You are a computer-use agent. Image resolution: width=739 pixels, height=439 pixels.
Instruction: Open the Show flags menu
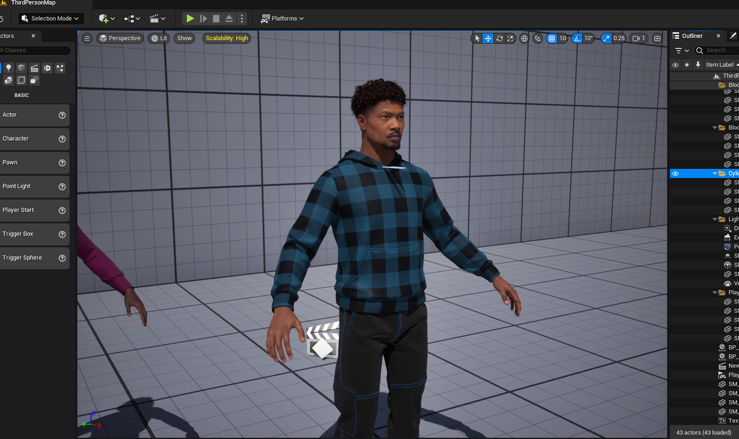[184, 38]
